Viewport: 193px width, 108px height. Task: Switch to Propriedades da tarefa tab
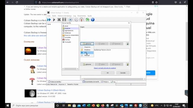point(91,82)
